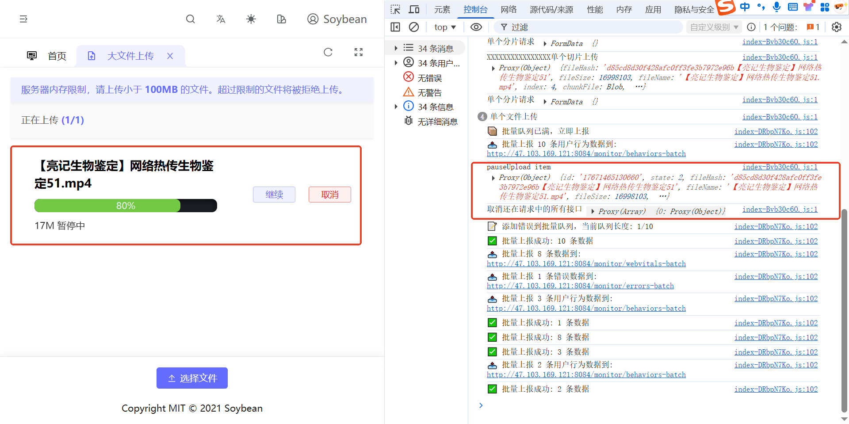Toggle the sidebar collapse control
The height and width of the screenshot is (424, 849).
23,19
